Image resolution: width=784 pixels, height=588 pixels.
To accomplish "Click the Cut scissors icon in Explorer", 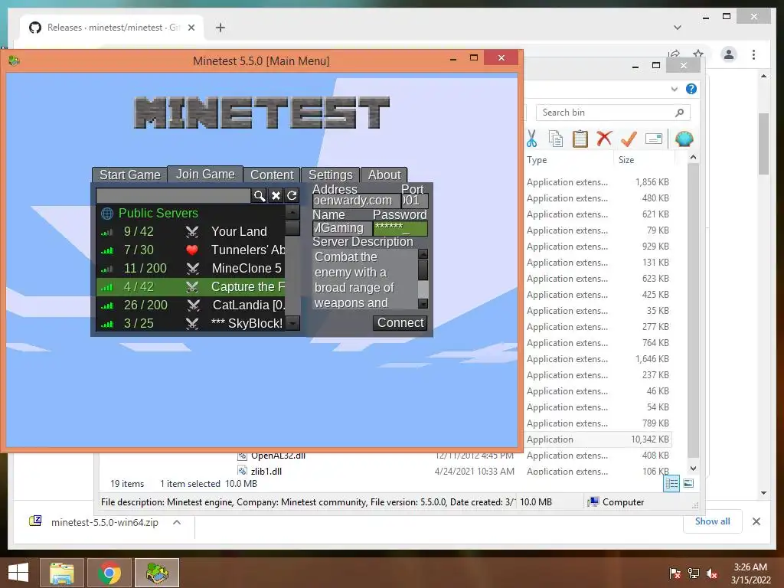I will click(x=531, y=139).
